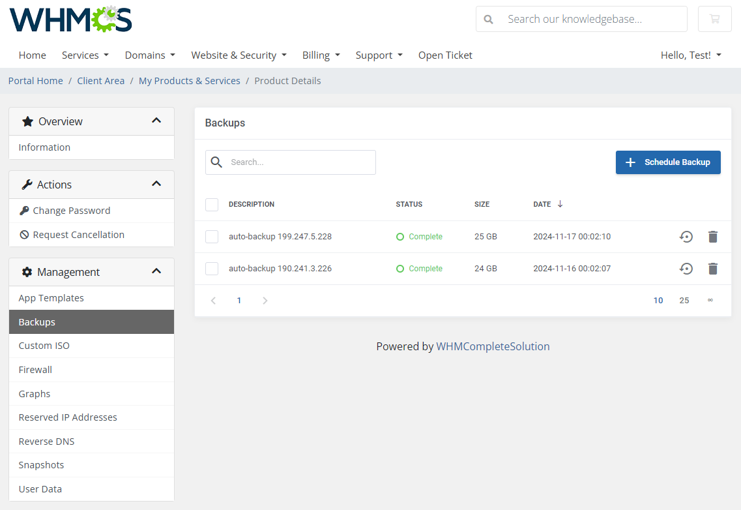Open Graphs in the sidebar

point(92,394)
